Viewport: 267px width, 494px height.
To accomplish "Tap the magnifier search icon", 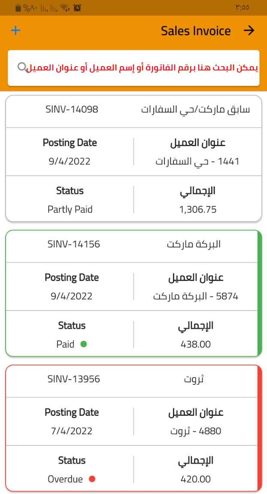I will point(21,67).
